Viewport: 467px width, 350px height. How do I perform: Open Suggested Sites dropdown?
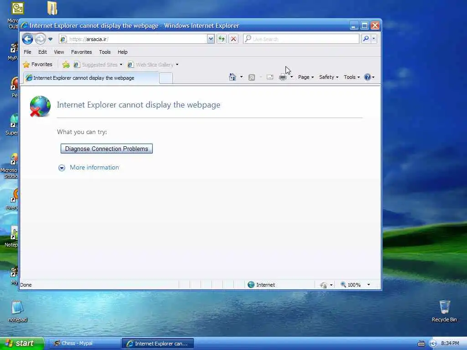point(98,65)
